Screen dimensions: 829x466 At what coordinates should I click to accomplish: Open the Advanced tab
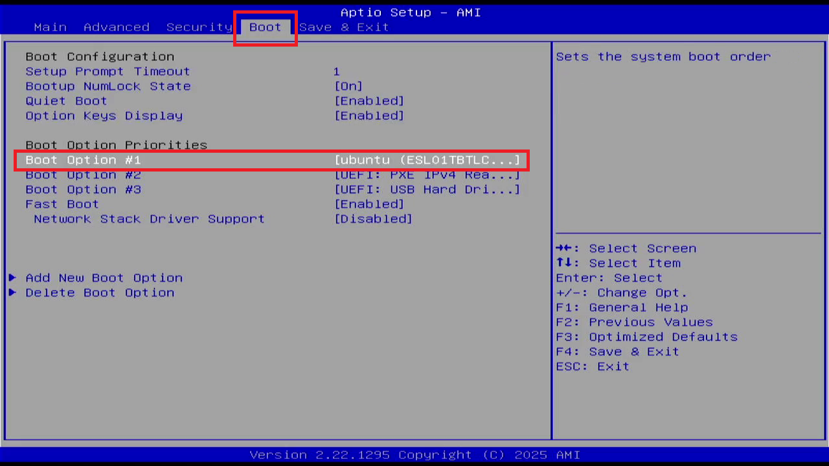tap(117, 27)
